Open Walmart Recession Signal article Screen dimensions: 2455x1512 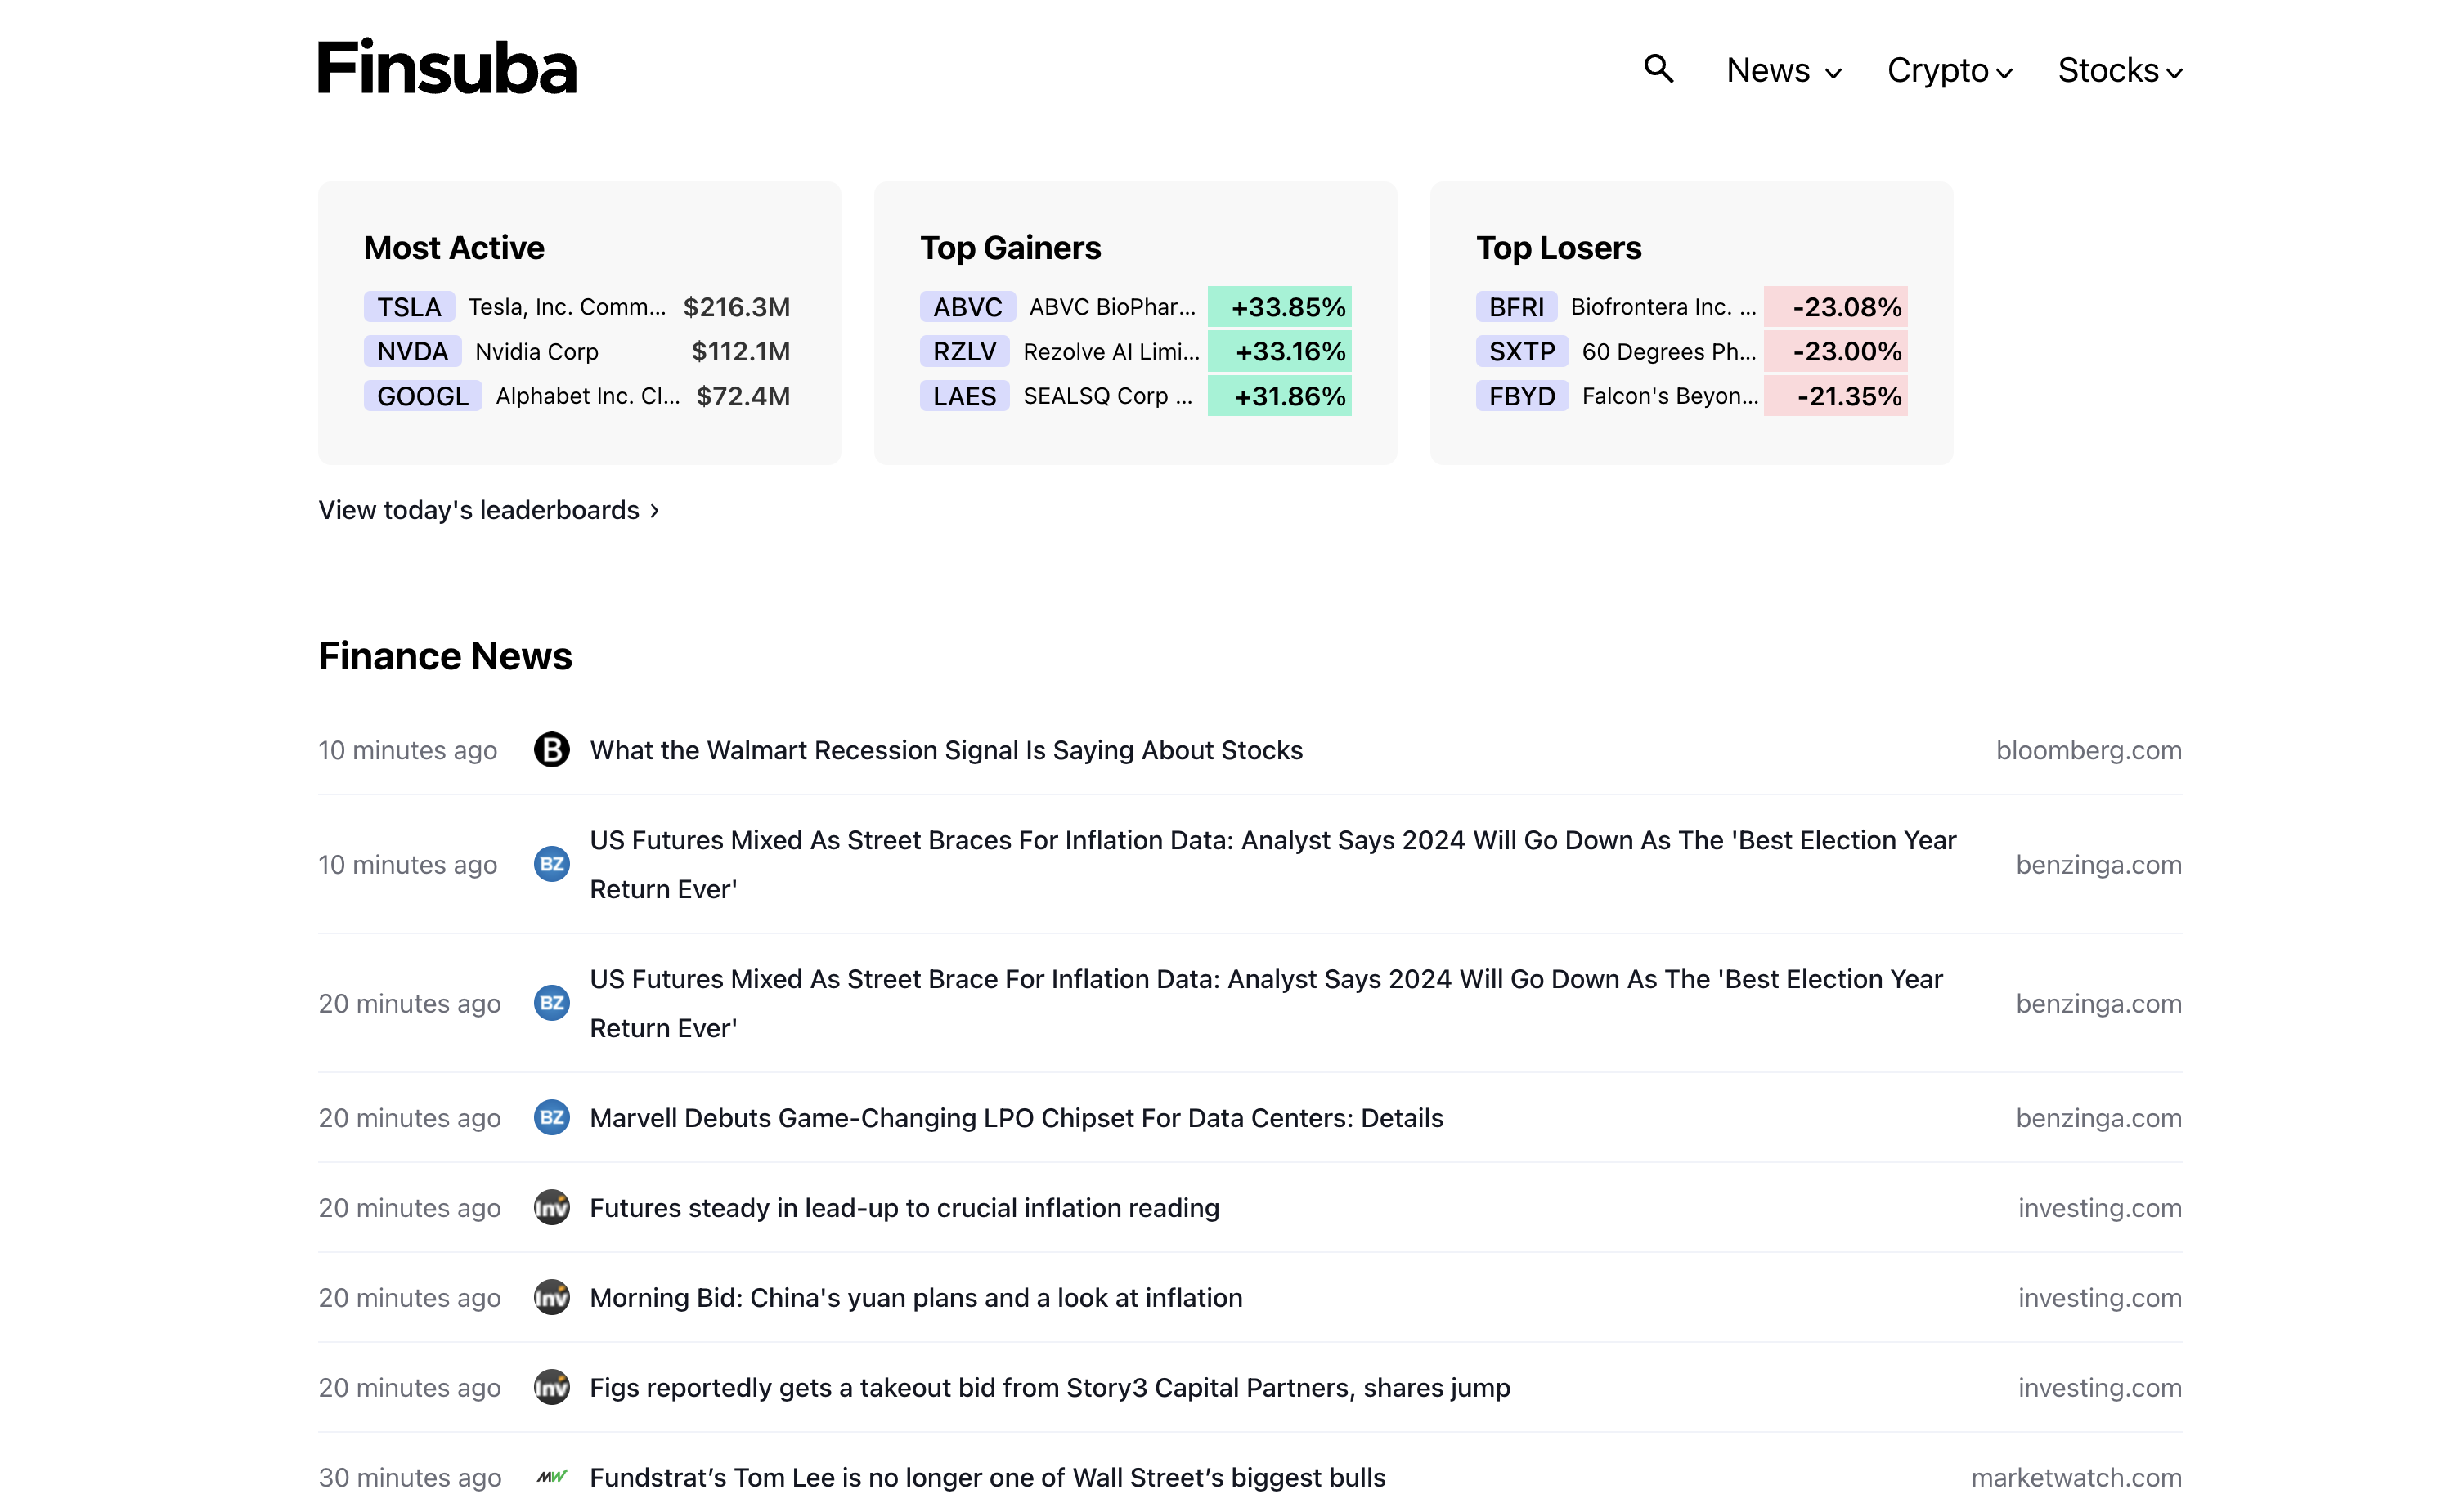coord(946,750)
